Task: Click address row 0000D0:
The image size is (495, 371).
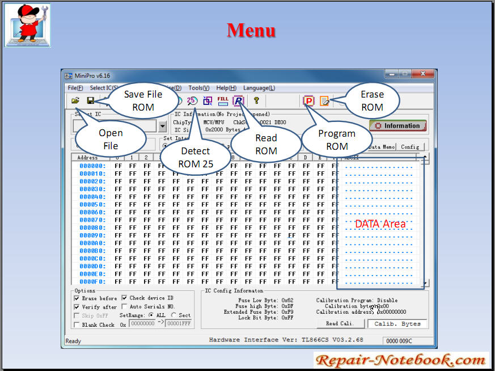Action: 92,266
